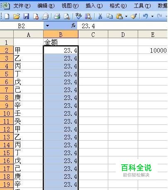
Task: Click the fx insert function button
Action: [x=73, y=25]
